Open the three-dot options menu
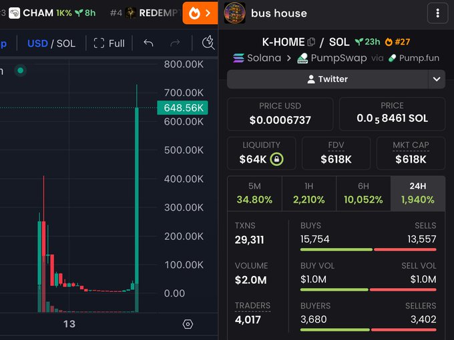Viewport: 454px width, 340px height. 437,13
